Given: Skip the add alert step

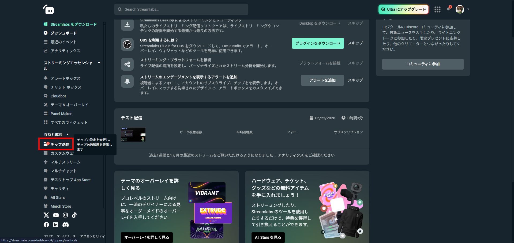Looking at the screenshot, I should [355, 80].
